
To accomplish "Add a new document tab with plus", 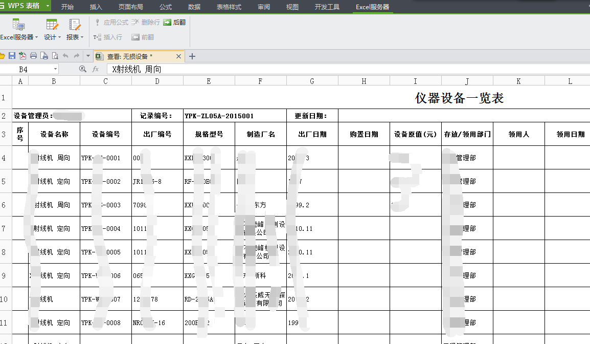I will pyautogui.click(x=192, y=56).
